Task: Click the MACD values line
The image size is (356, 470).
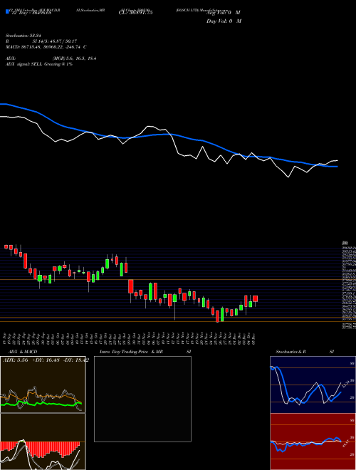Action: click(x=46, y=47)
